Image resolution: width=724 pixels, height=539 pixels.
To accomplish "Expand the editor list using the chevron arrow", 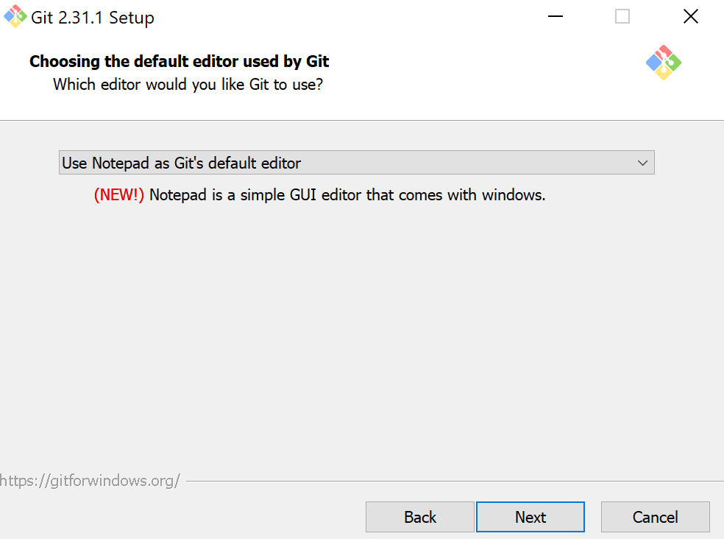I will [642, 163].
